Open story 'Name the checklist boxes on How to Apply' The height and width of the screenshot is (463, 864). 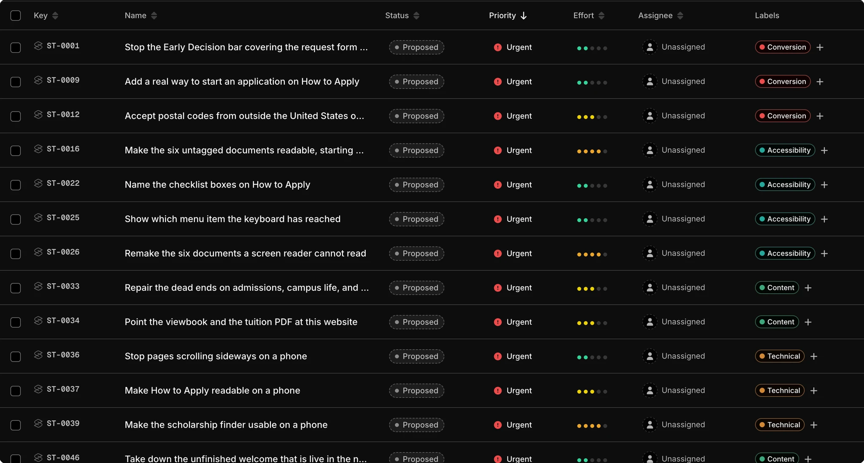(x=217, y=185)
